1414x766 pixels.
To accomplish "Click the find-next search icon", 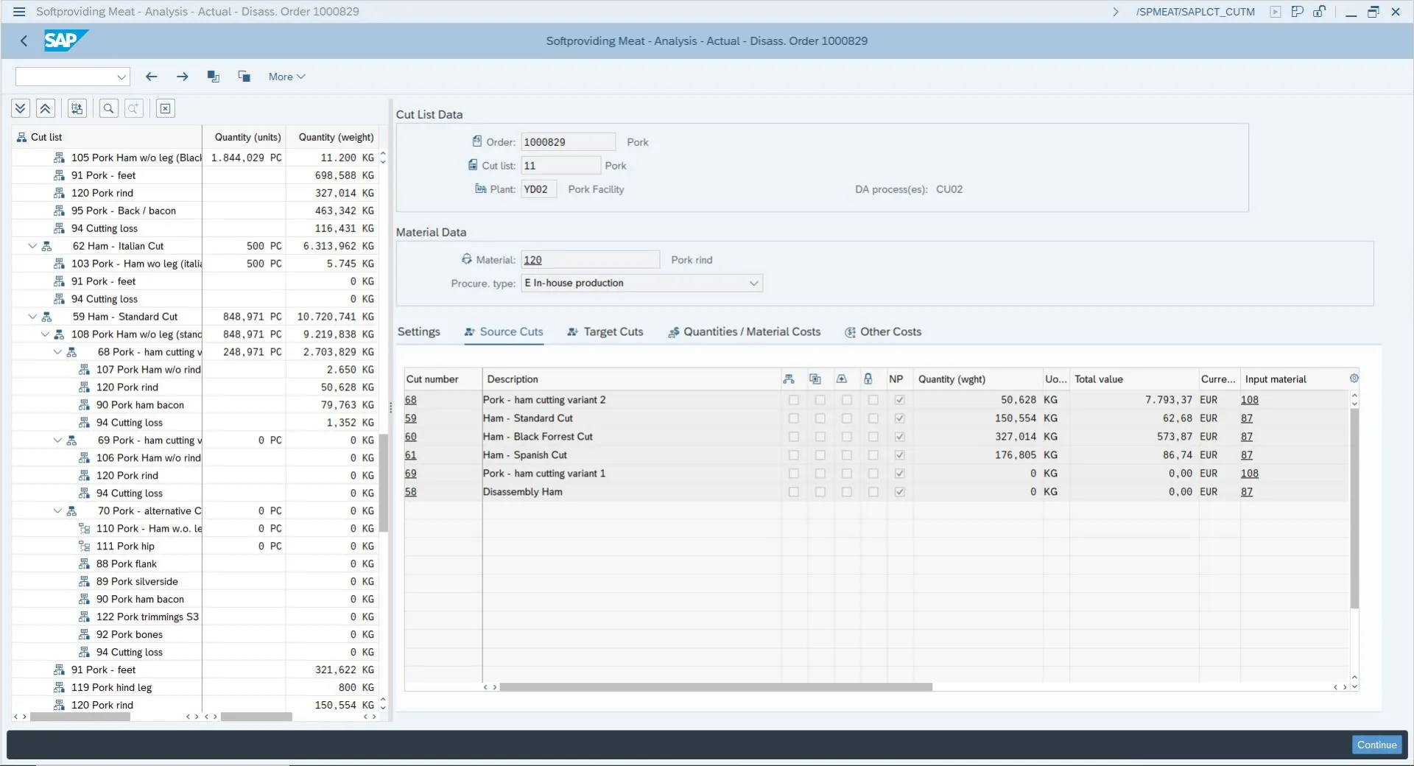I will pyautogui.click(x=133, y=109).
